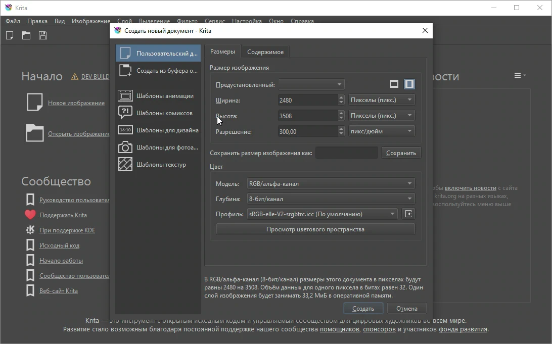Open the Предустановленный preset dropdown
Image resolution: width=552 pixels, height=344 pixels.
tap(311, 84)
